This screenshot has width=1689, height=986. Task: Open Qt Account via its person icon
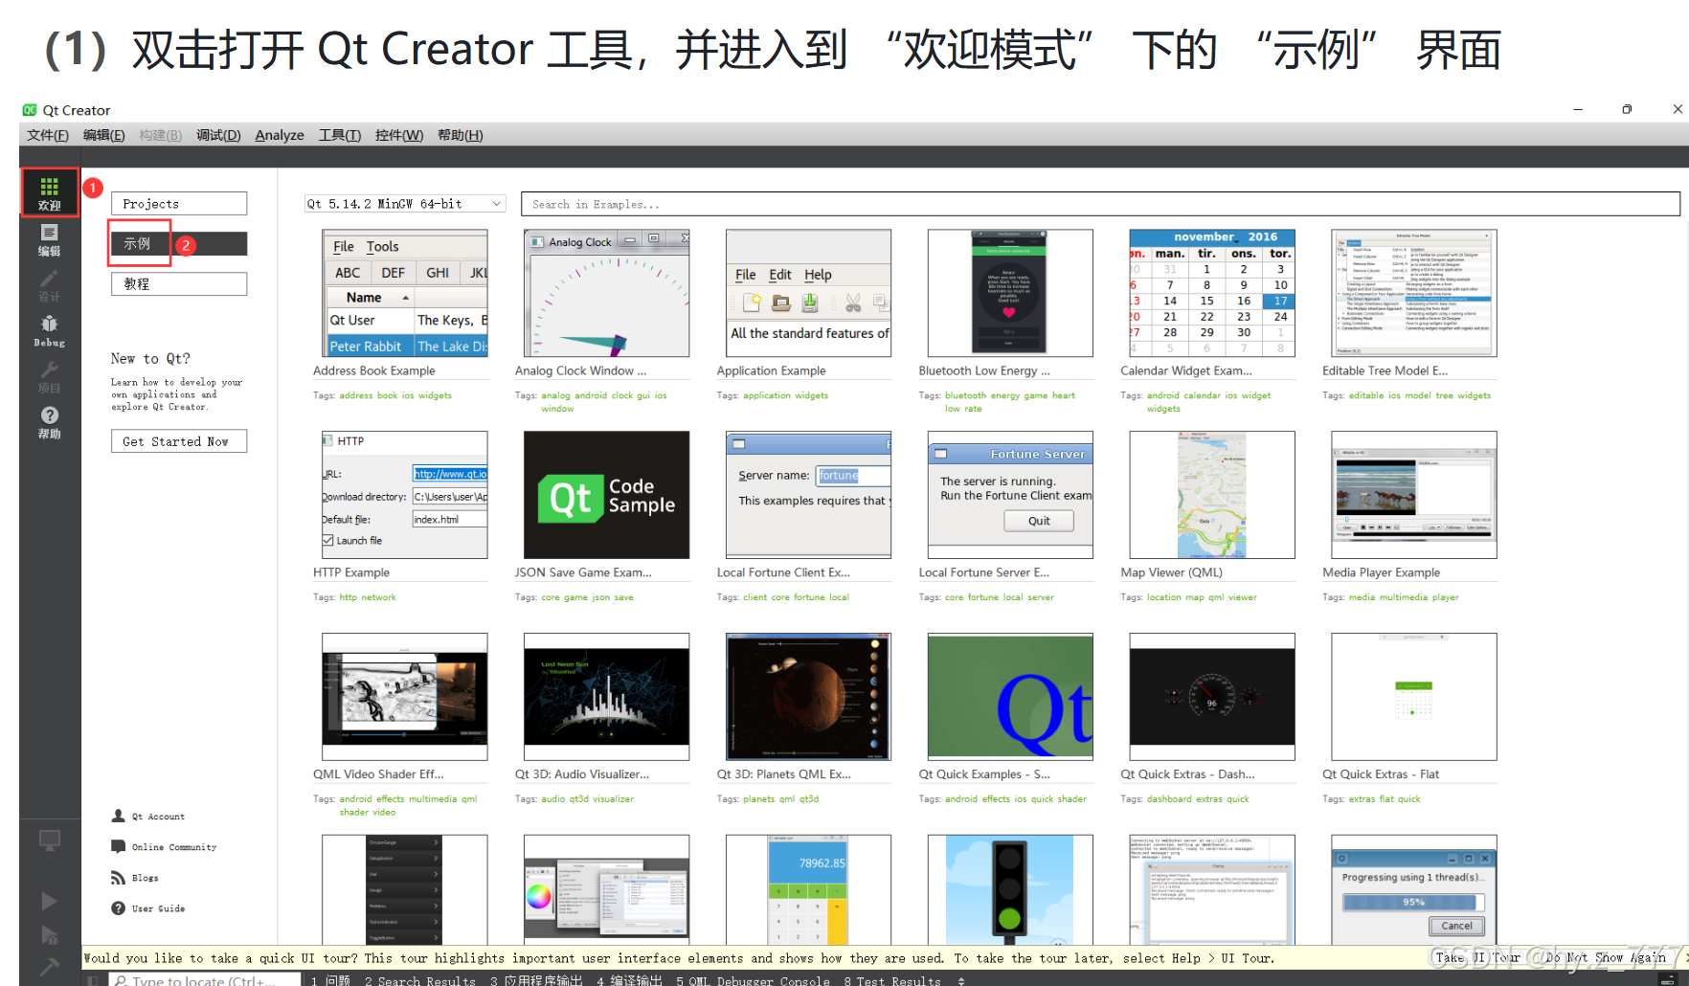[x=118, y=816]
